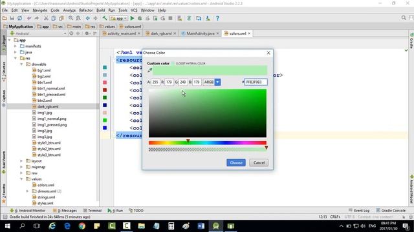The width and height of the screenshot is (414, 232).
Task: Open the Terminal tool window
Action: (x=93, y=211)
